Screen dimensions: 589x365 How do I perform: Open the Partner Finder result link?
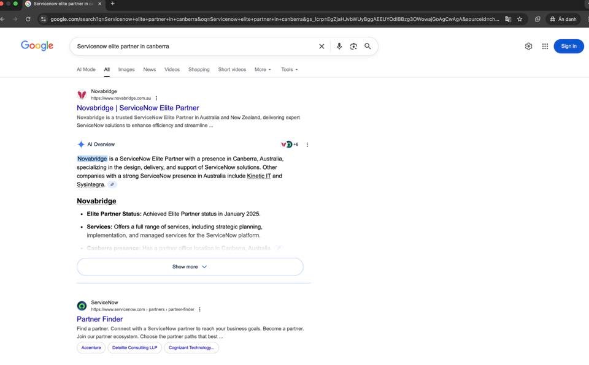point(99,319)
